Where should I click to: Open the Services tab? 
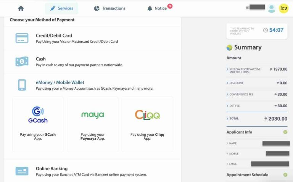[x=61, y=8]
